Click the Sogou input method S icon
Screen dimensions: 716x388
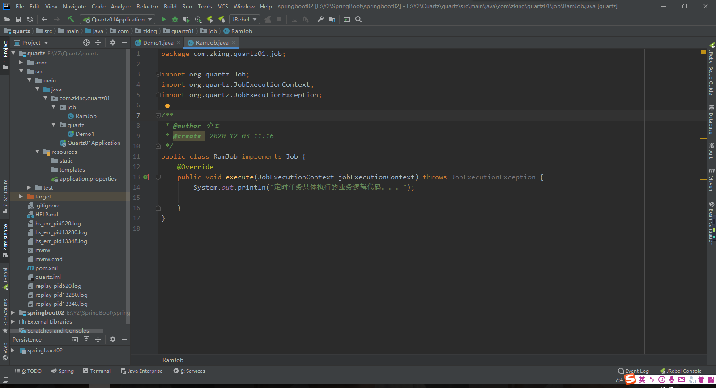tap(631, 380)
